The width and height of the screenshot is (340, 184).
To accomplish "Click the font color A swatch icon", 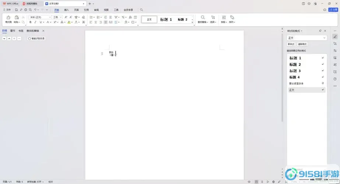I will [x=76, y=22].
